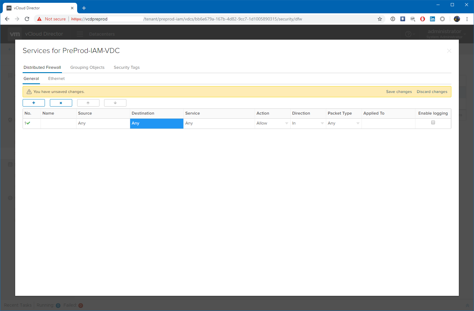
Task: Click the delete rule X button
Action: coord(61,103)
